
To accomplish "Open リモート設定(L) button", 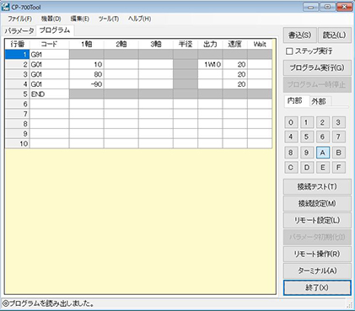I will (317, 220).
